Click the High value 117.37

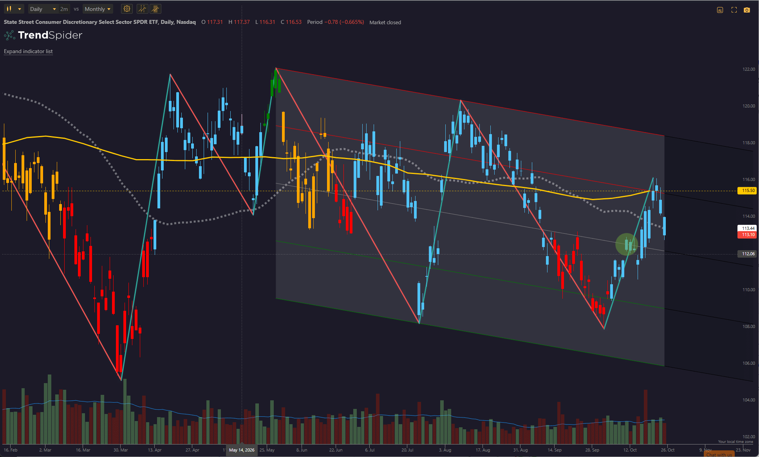click(x=242, y=22)
